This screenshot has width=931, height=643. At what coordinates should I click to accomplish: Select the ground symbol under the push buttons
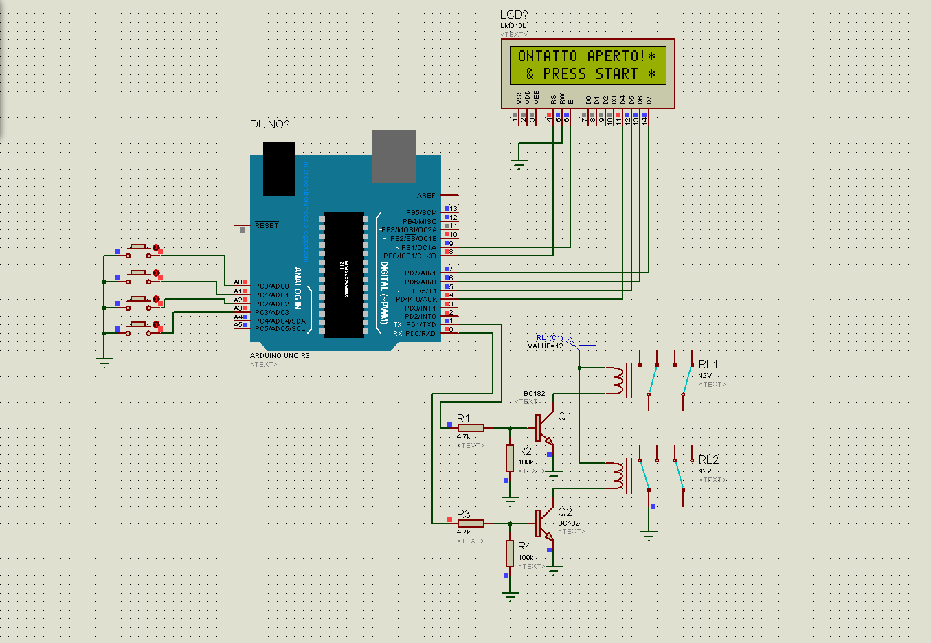point(104,362)
